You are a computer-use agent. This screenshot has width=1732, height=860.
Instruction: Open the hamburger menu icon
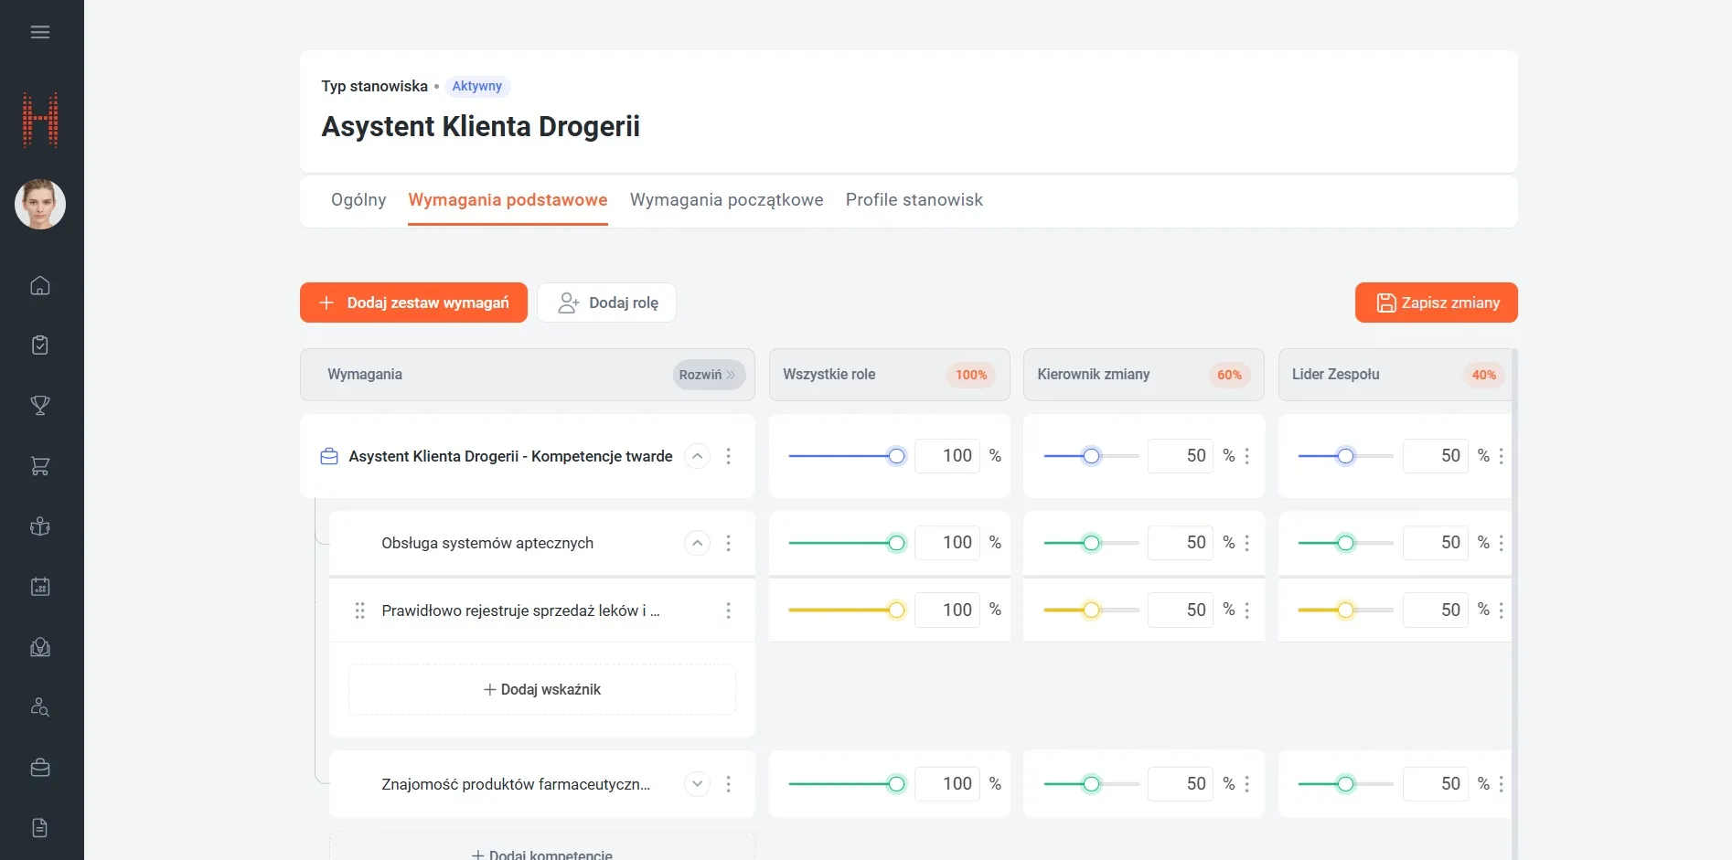coord(40,32)
